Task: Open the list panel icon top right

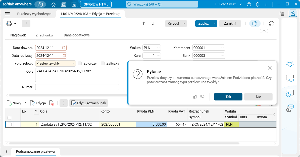Action: pyautogui.click(x=282, y=13)
